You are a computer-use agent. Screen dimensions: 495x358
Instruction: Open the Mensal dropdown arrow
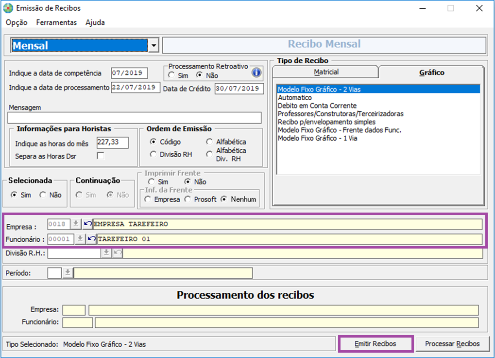click(x=154, y=46)
